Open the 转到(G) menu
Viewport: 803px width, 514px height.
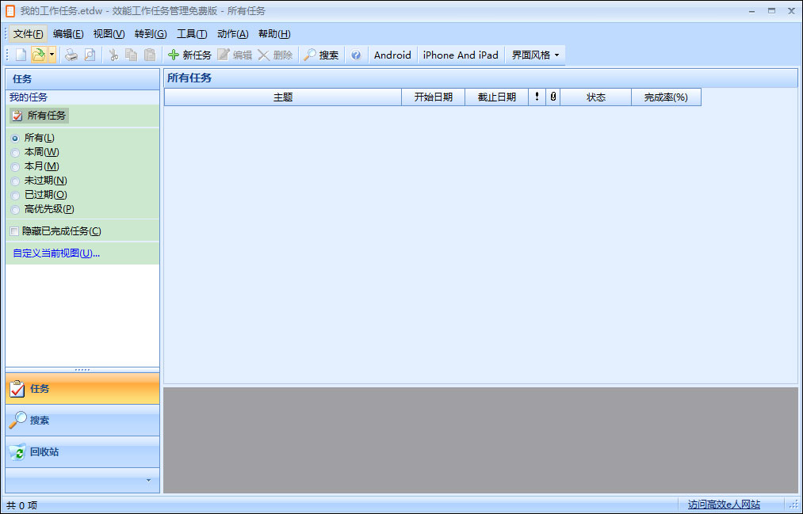(x=151, y=34)
